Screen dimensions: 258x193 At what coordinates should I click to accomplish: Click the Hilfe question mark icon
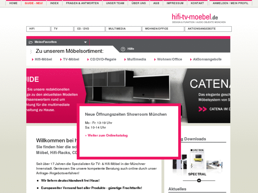click(123, 49)
